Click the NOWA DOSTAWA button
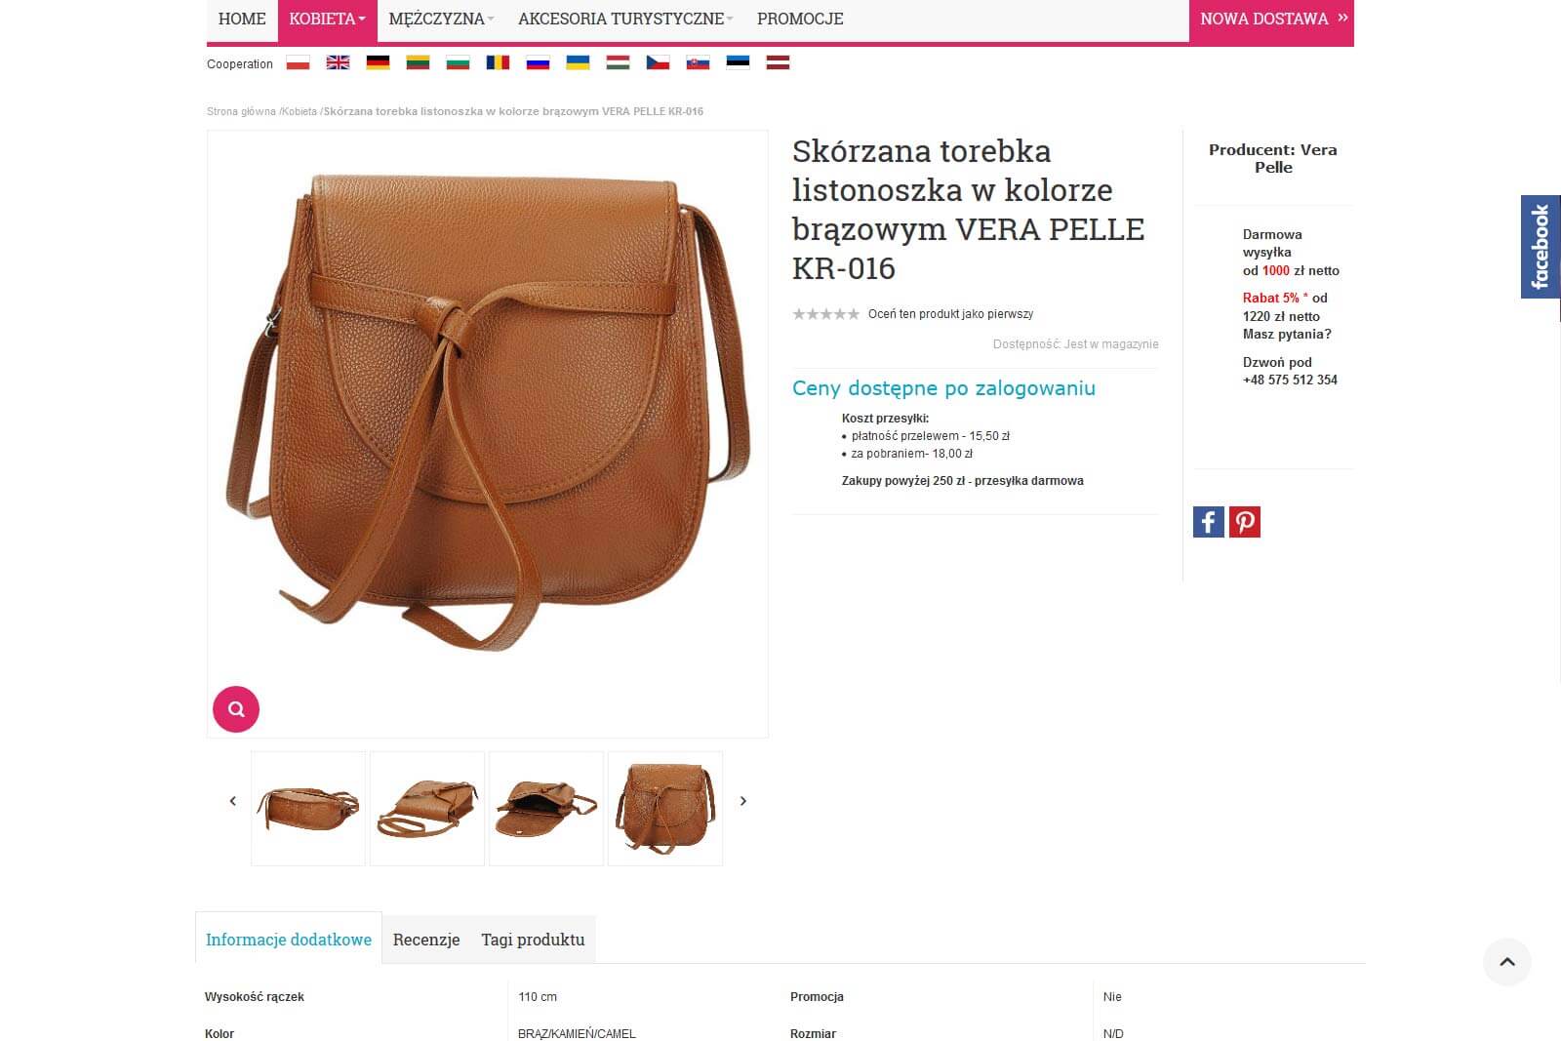This screenshot has width=1561, height=1041. tap(1271, 20)
